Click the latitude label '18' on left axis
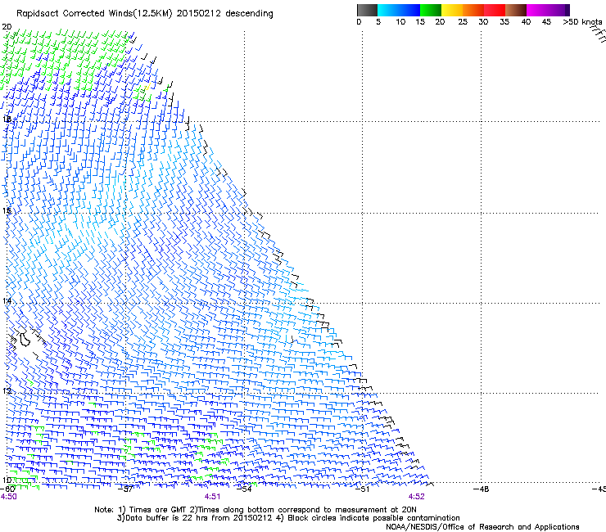606x532 pixels. click(x=7, y=119)
